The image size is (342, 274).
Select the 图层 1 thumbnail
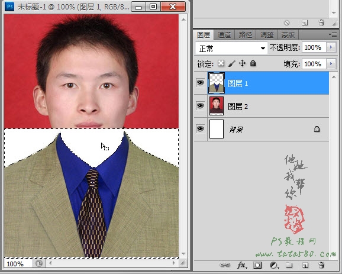pyautogui.click(x=217, y=83)
